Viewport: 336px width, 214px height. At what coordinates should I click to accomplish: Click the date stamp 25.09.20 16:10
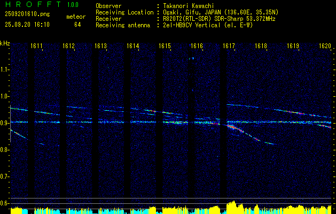27,25
